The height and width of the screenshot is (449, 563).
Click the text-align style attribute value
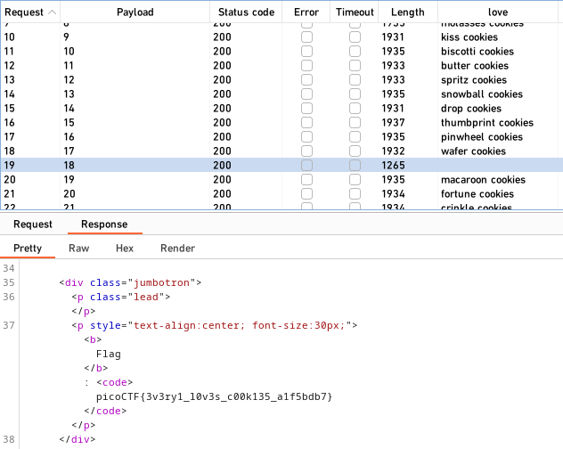(x=240, y=325)
